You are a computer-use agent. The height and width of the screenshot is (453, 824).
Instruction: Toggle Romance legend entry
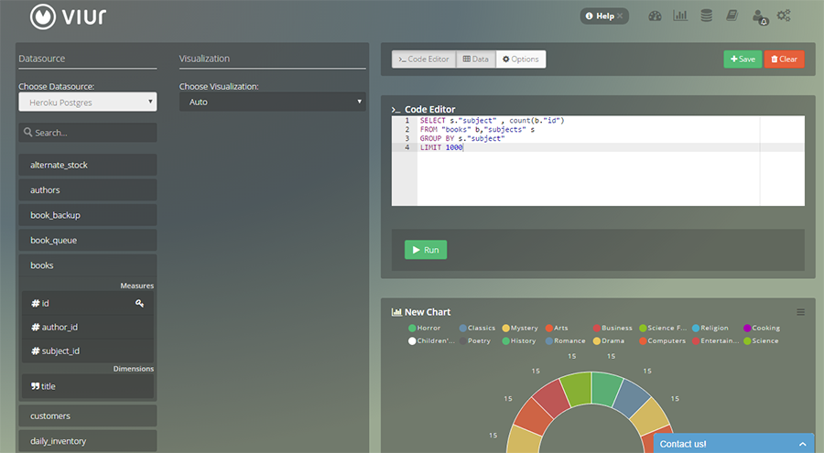tap(566, 341)
